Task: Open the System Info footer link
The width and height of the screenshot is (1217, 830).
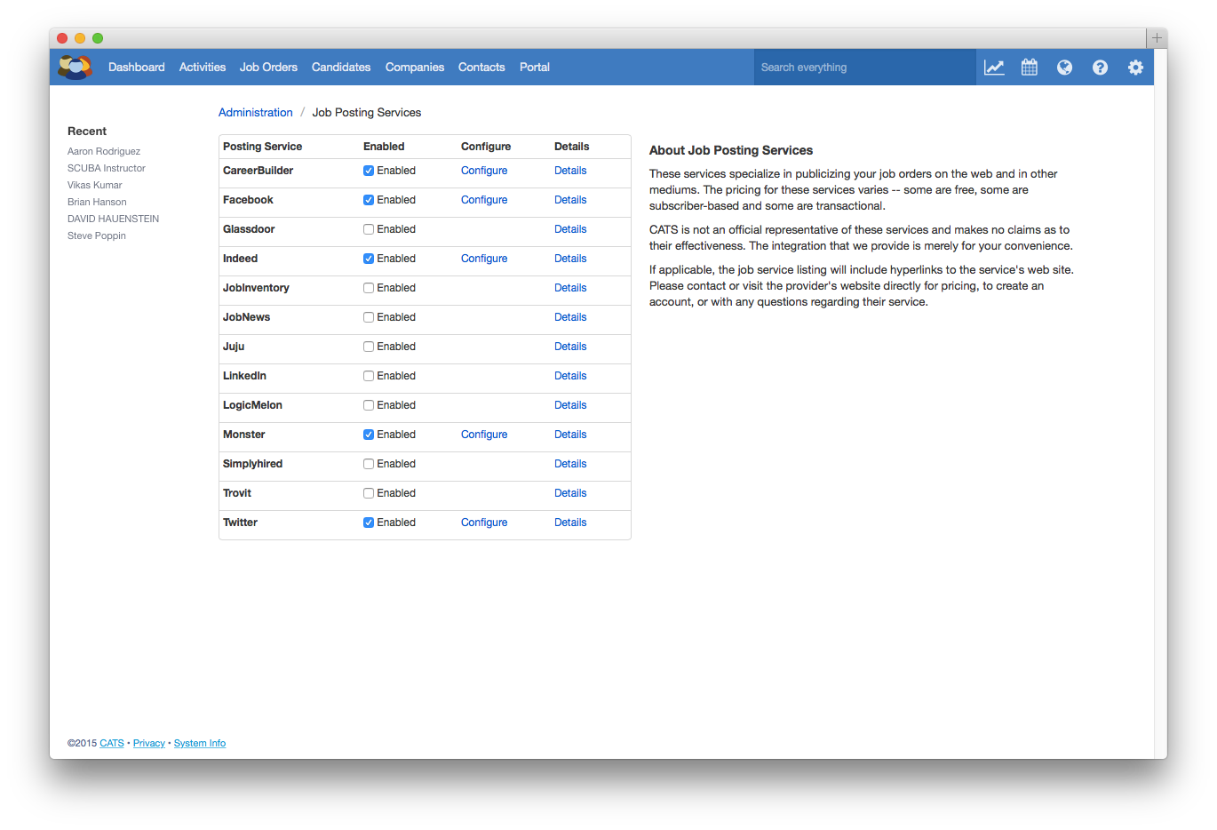Action: (199, 743)
